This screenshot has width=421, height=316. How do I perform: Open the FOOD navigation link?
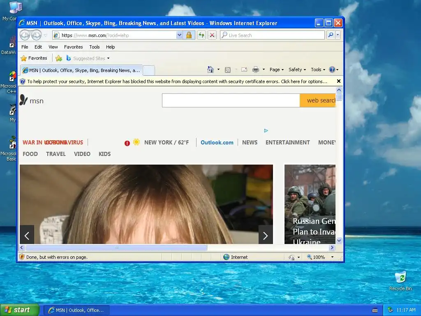click(x=30, y=154)
